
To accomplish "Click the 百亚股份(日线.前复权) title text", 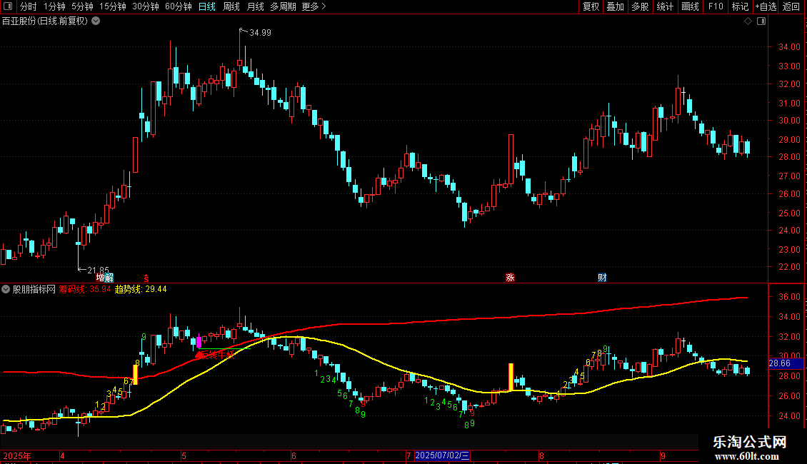I will coord(45,21).
